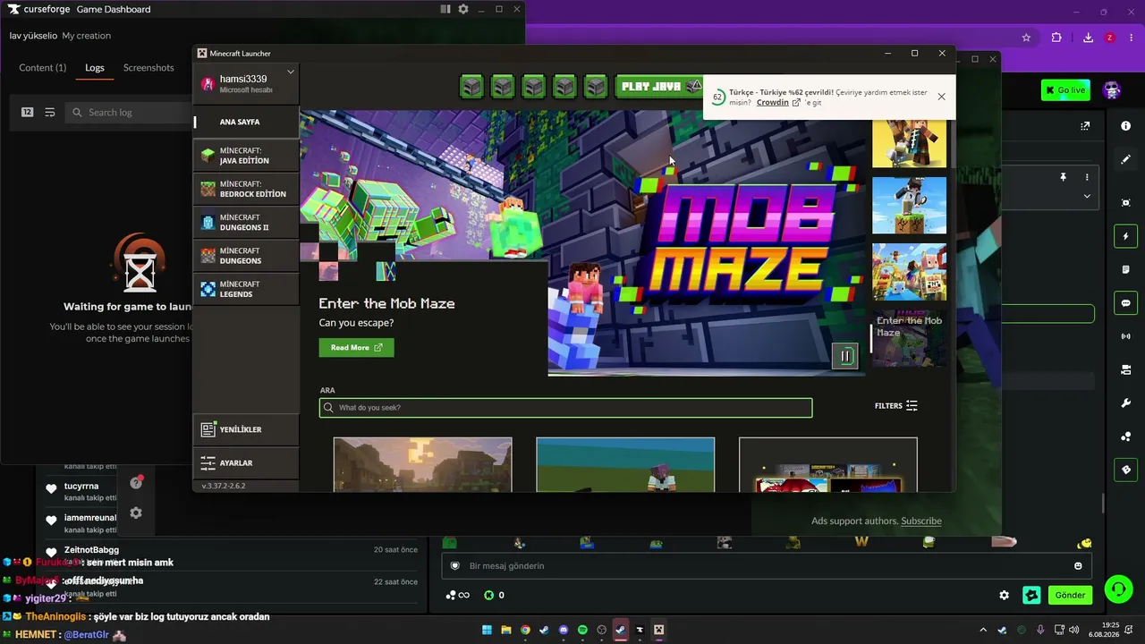This screenshot has width=1145, height=644.
Task: Open the Subscribe link for ad support
Action: pyautogui.click(x=921, y=521)
